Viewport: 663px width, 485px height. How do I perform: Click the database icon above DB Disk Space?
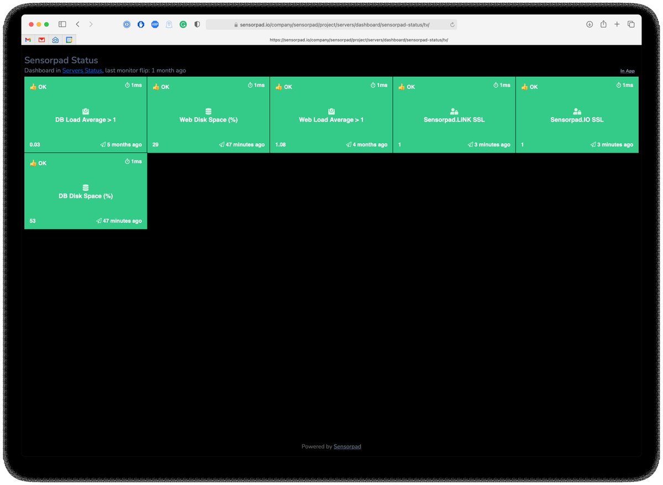(86, 187)
